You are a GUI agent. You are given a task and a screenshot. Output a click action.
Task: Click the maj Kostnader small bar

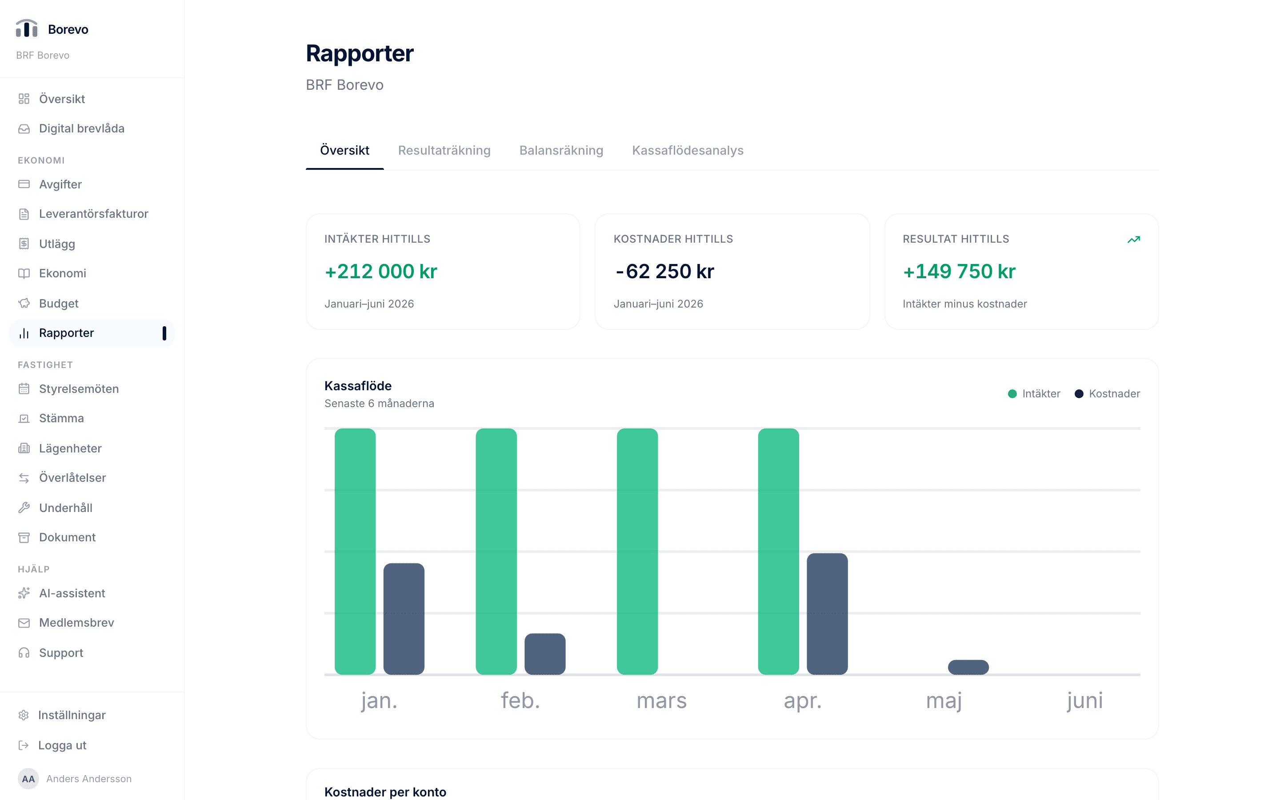tap(968, 667)
